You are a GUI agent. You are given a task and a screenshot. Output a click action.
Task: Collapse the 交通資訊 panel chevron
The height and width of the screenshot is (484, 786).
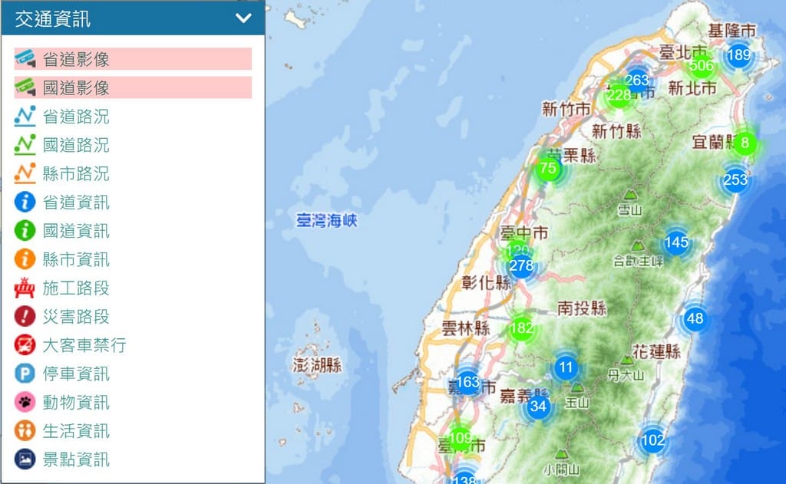(x=243, y=18)
